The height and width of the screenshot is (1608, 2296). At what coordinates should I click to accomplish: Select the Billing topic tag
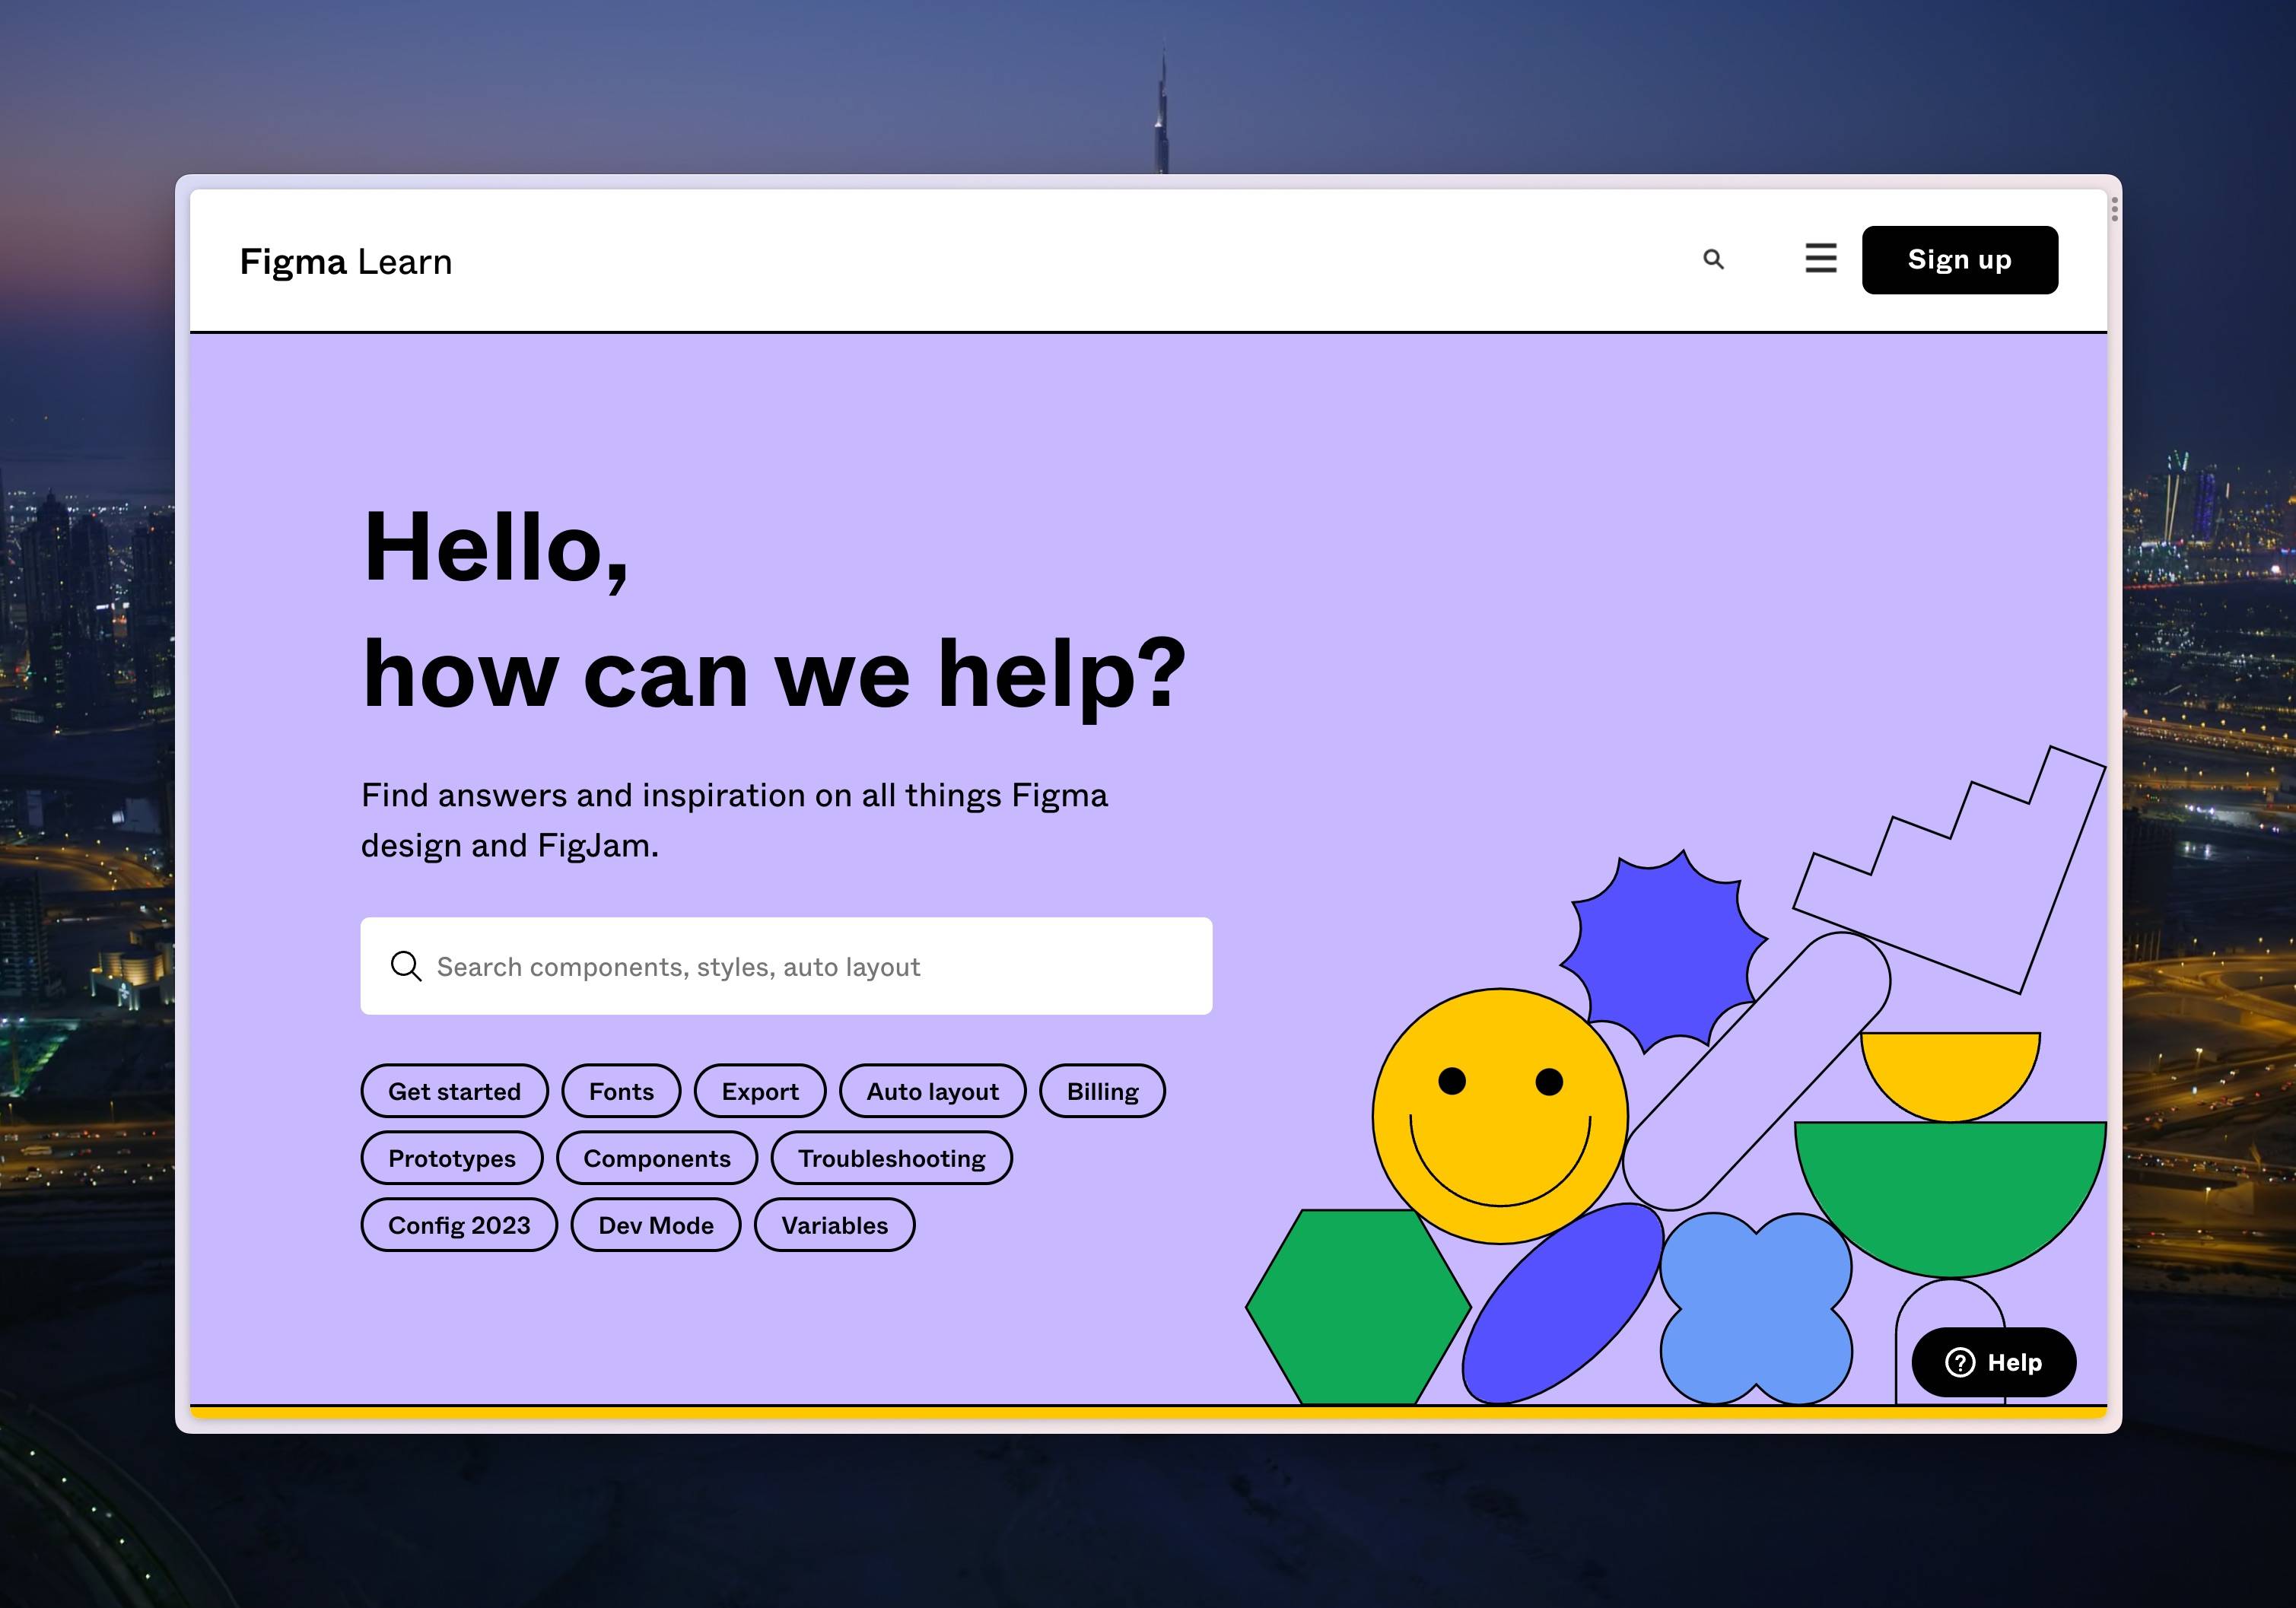tap(1101, 1092)
